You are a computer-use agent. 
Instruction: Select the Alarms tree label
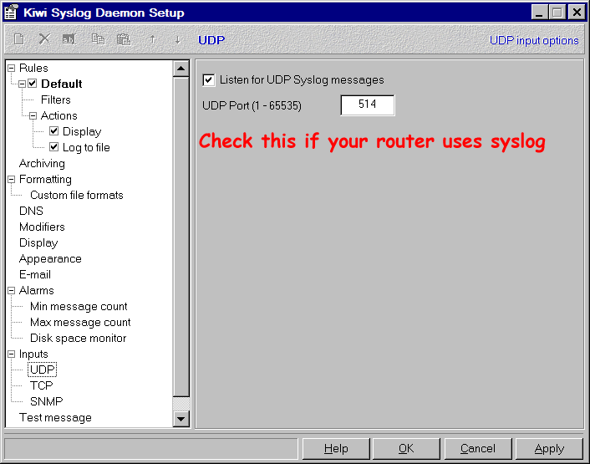(x=37, y=290)
